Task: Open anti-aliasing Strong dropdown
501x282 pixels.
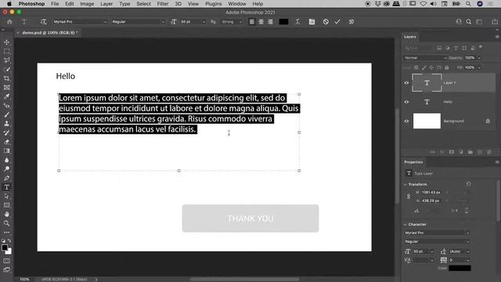Action: pyautogui.click(x=232, y=22)
